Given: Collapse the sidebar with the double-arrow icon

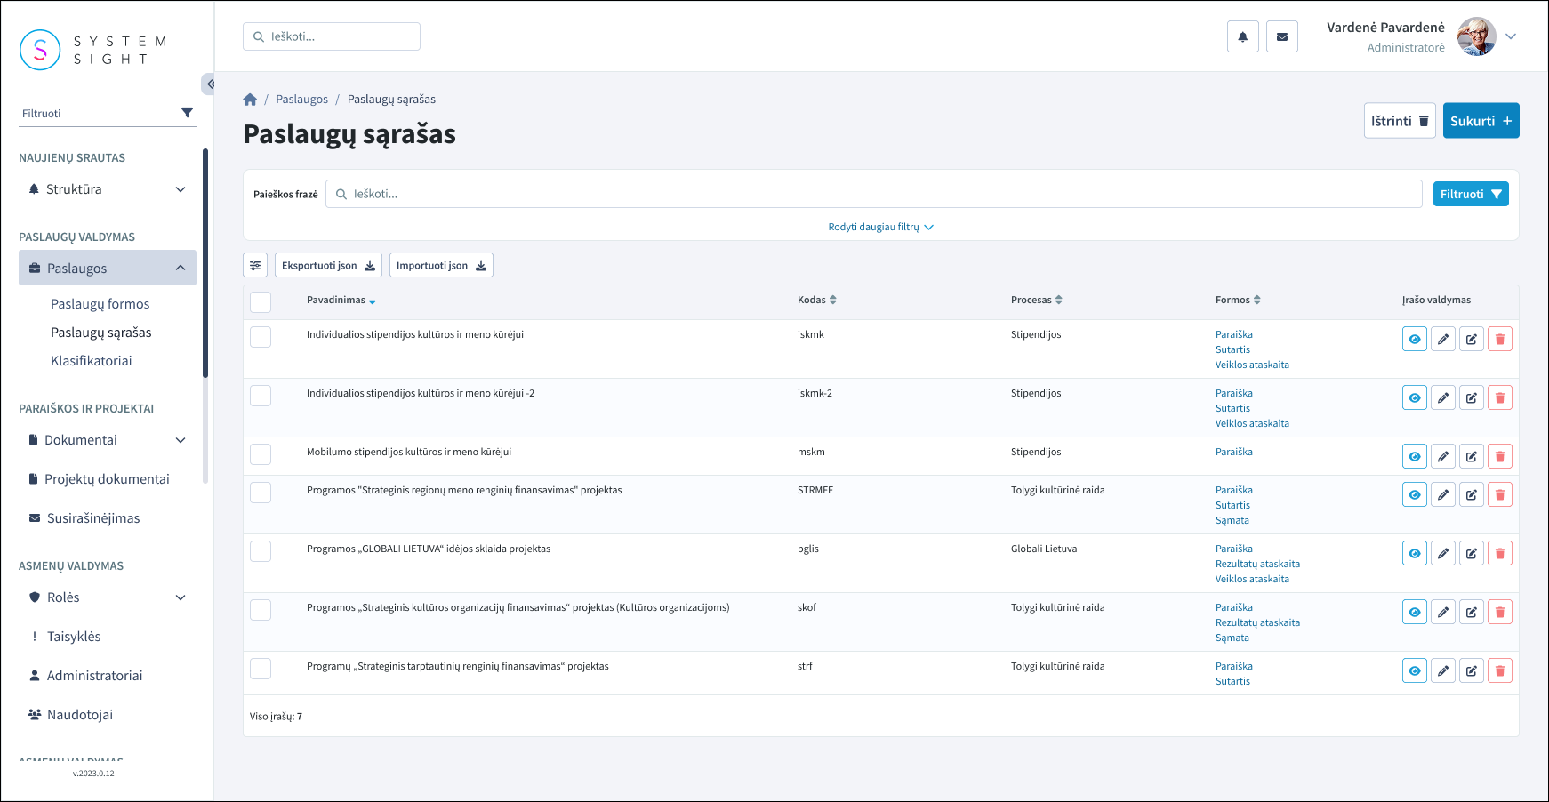Looking at the screenshot, I should coord(209,84).
